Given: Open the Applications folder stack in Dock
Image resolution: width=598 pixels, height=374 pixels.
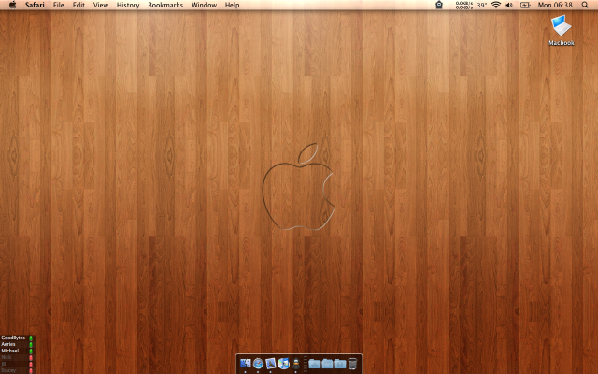Looking at the screenshot, I should coord(315,364).
